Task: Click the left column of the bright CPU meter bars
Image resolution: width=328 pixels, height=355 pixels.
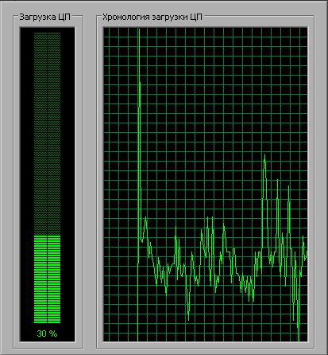Action: coord(41,279)
